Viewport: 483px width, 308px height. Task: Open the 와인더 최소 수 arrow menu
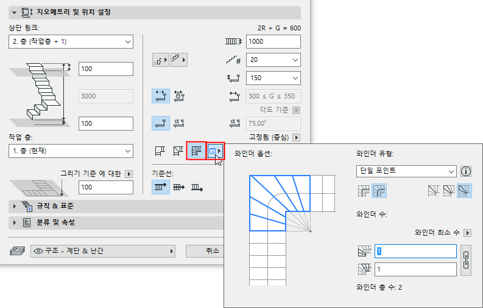tap(468, 233)
